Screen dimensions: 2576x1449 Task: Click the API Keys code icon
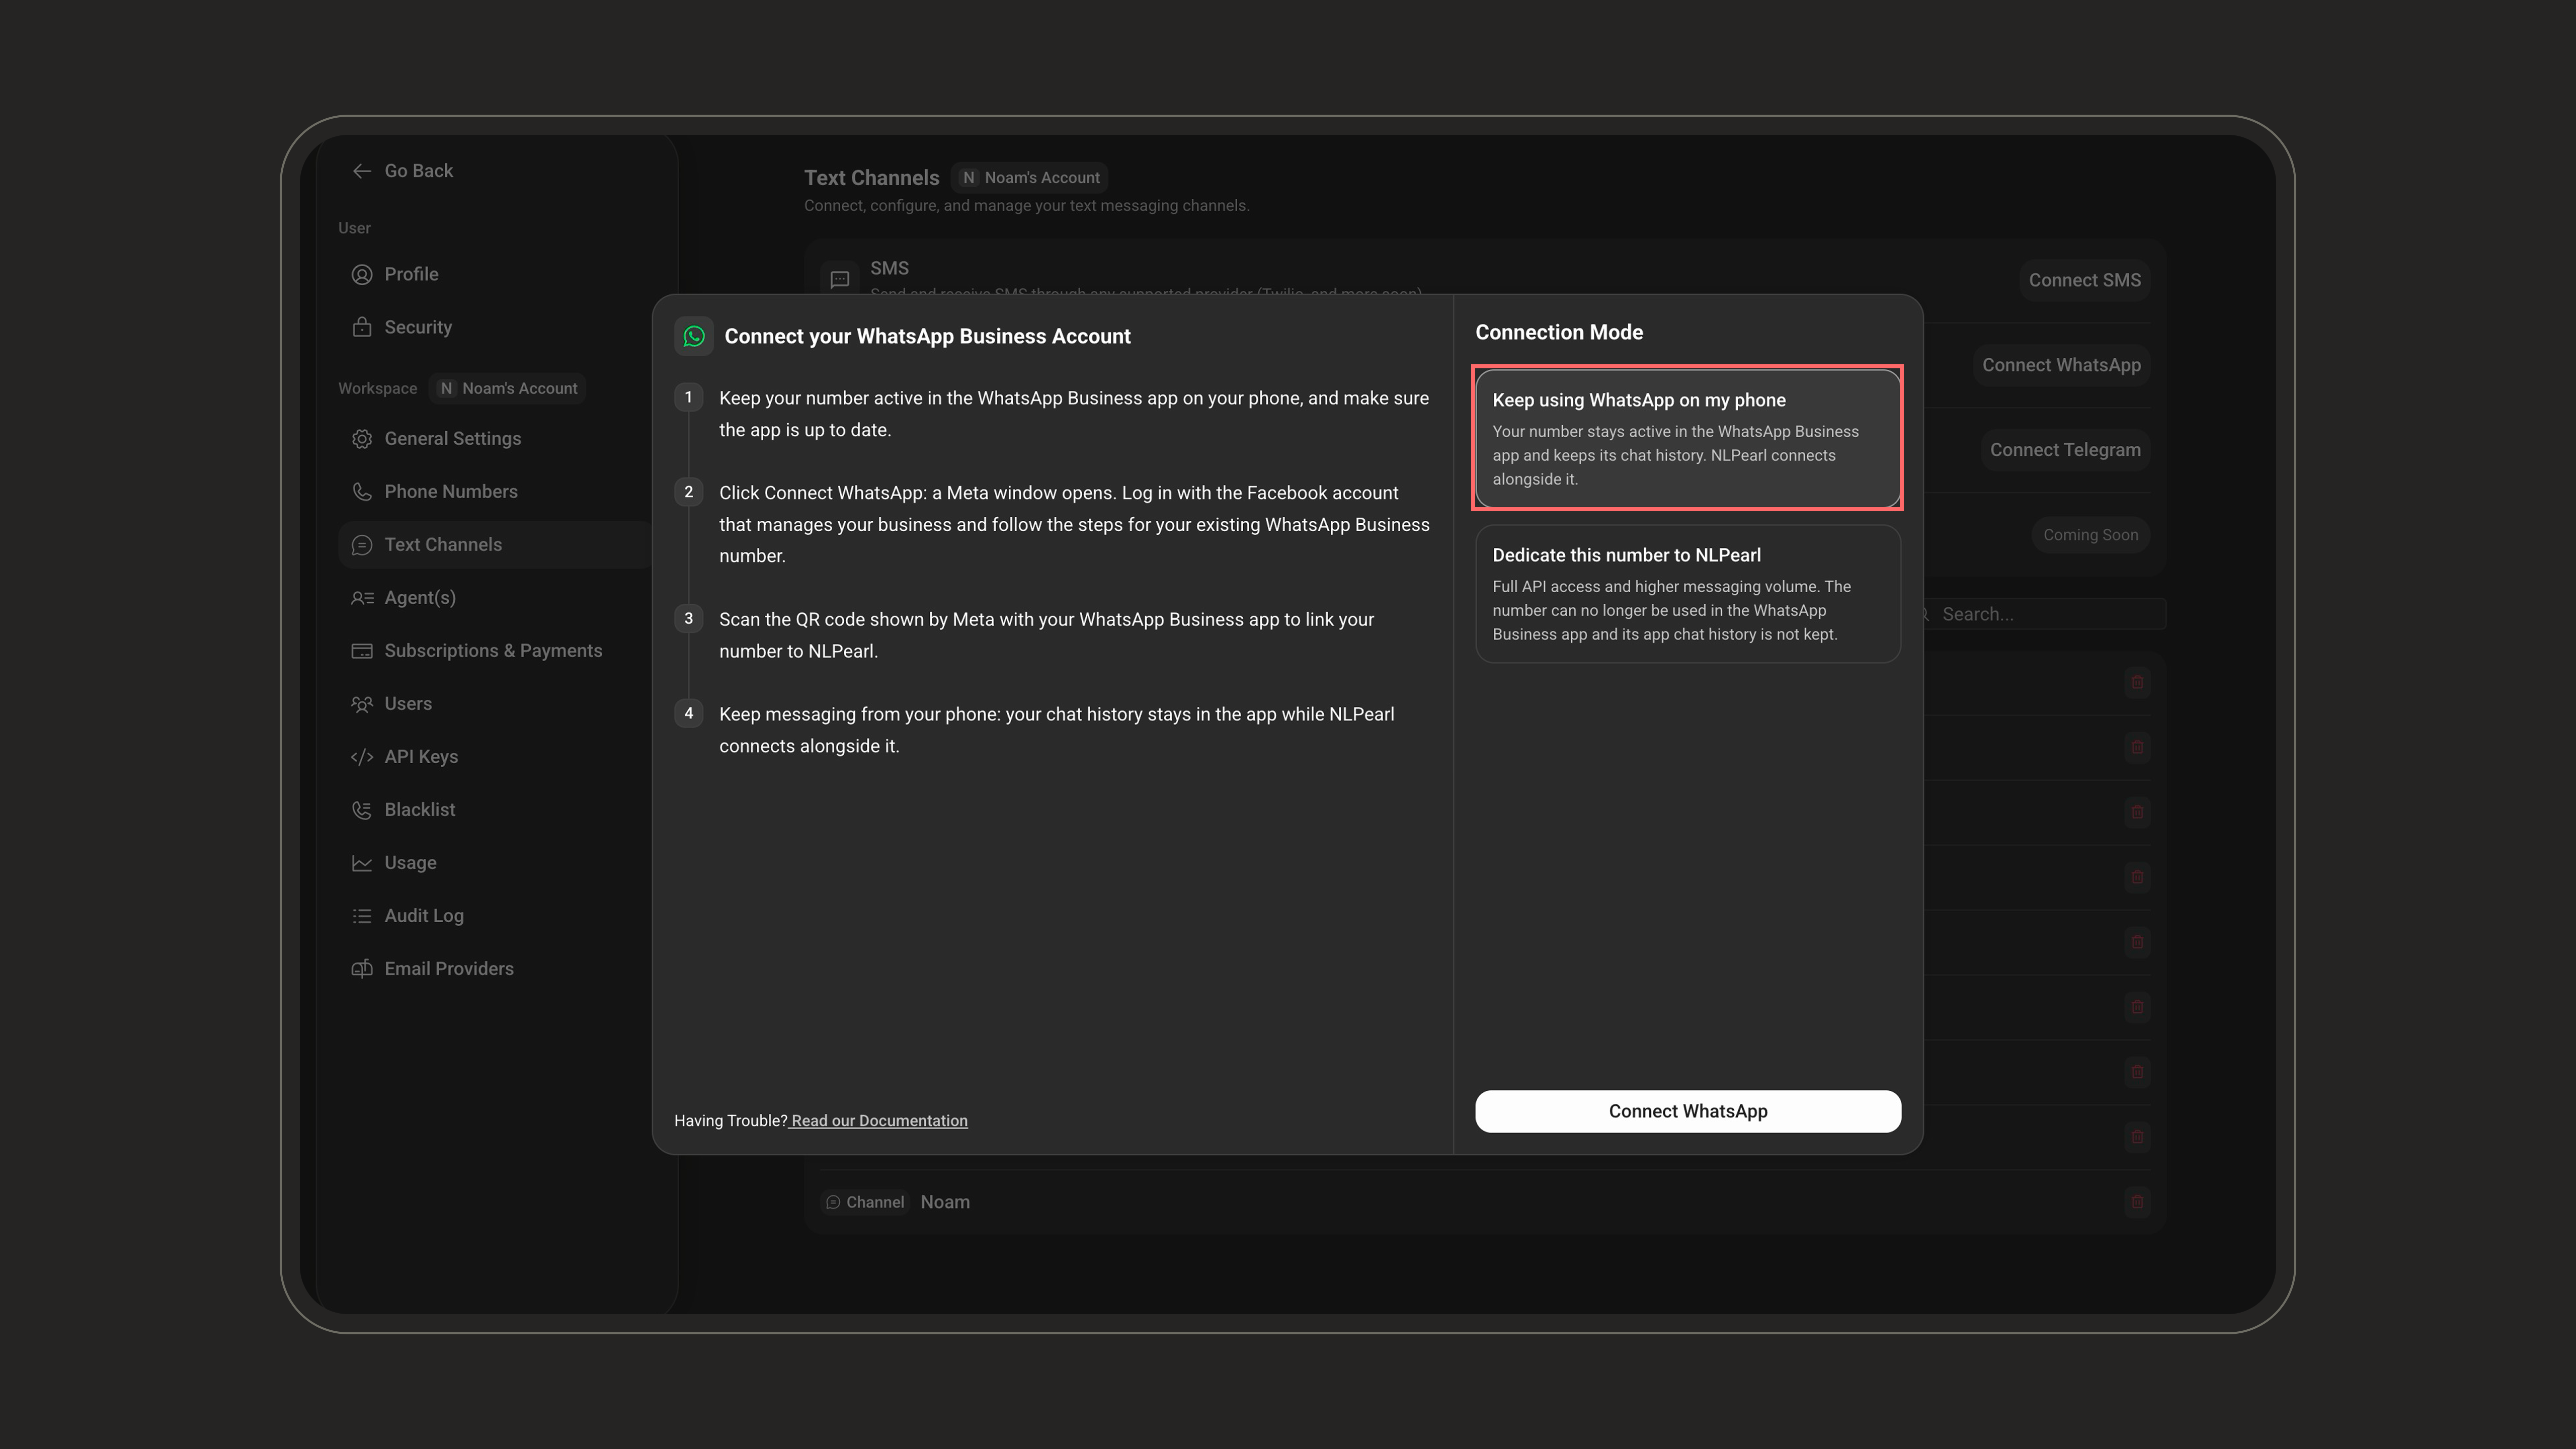click(x=361, y=757)
